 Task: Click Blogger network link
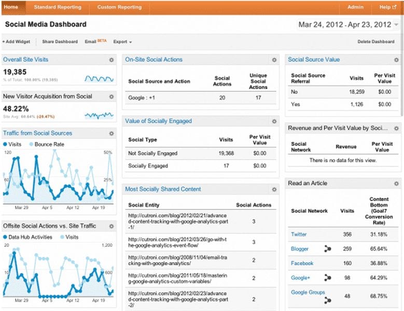point(299,249)
